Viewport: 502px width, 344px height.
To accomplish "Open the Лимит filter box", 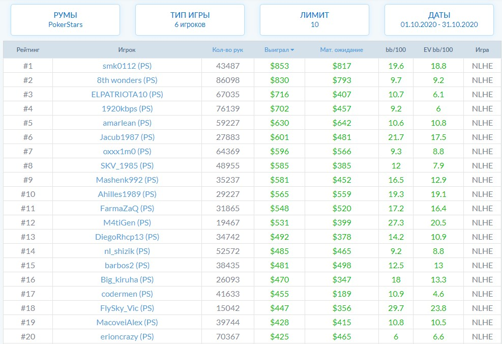I will 314,20.
